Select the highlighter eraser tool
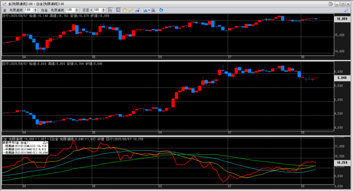This screenshot has height=191, width=353. (137, 10)
